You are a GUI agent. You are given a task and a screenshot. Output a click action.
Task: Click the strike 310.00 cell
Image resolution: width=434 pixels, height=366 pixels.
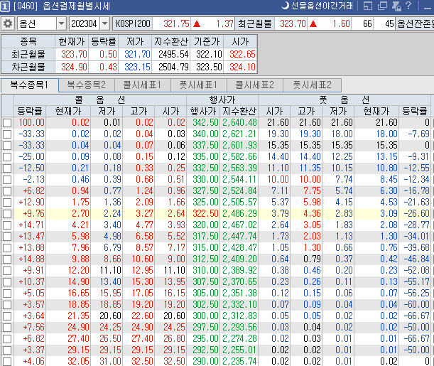coord(202,270)
